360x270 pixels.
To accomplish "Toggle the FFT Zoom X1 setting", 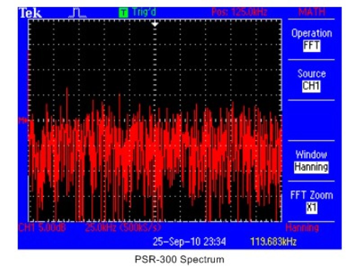I will [x=311, y=201].
